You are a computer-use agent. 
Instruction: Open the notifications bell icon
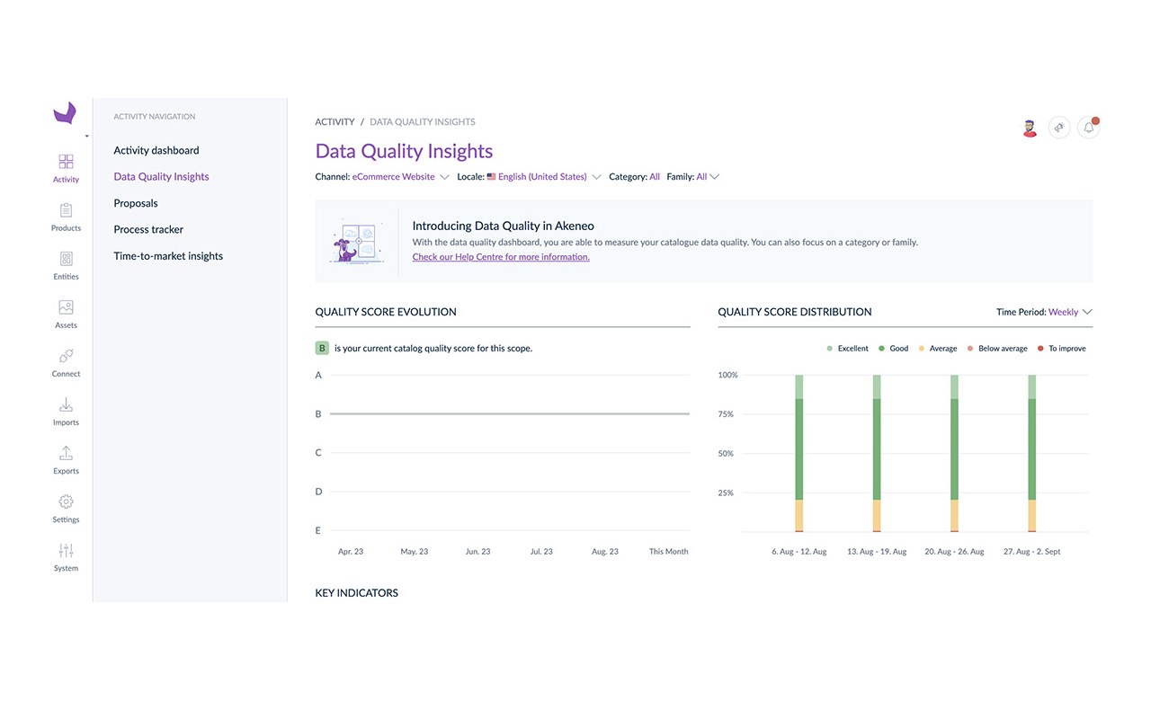pyautogui.click(x=1089, y=128)
